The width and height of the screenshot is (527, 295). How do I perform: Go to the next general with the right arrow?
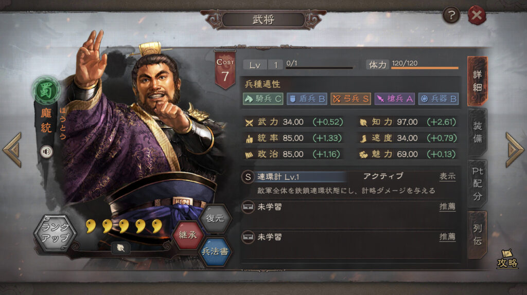point(515,150)
